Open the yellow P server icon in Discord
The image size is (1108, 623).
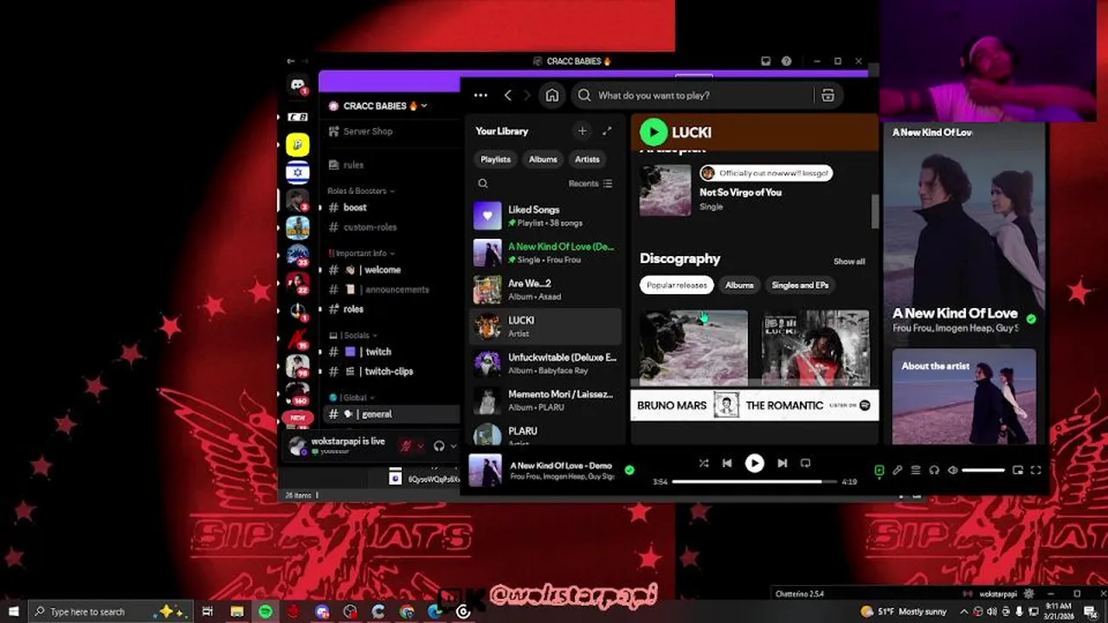(x=298, y=145)
